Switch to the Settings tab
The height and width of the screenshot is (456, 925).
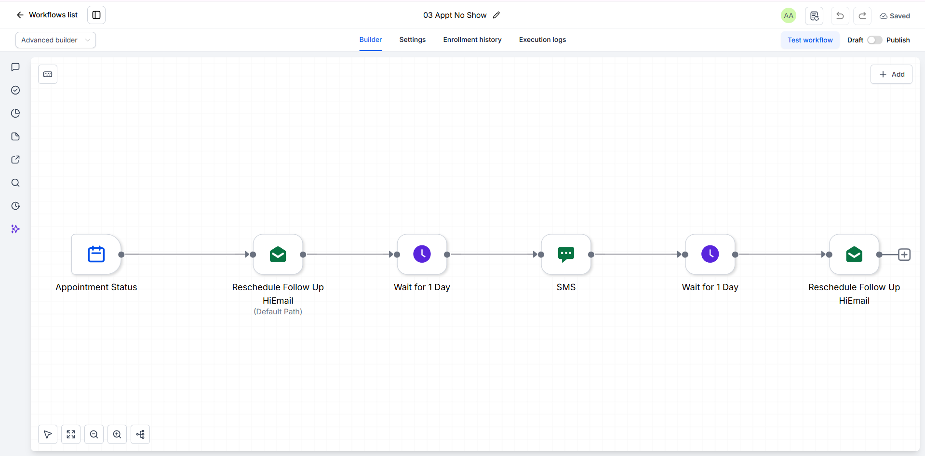(413, 40)
